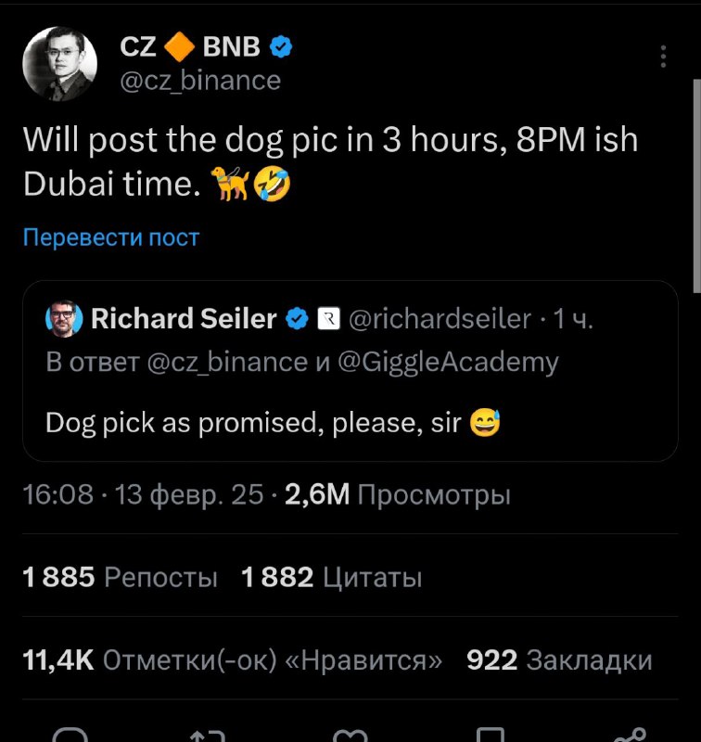Click CZ's blue verified badge
Screen dimensions: 701x742
281,47
